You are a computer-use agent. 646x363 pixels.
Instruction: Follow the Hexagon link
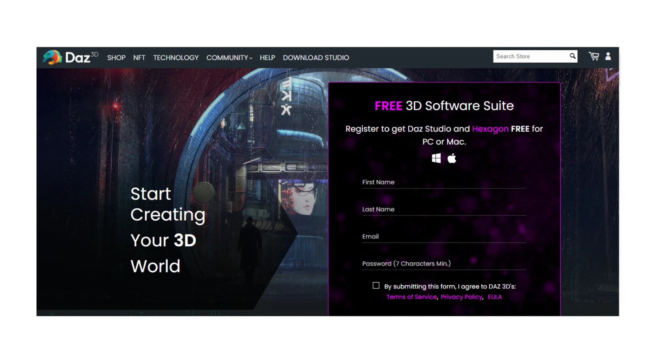coord(490,129)
